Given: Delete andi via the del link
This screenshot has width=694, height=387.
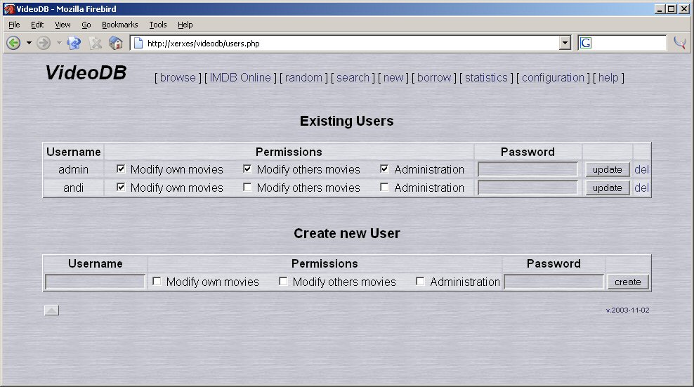Looking at the screenshot, I should [x=641, y=188].
